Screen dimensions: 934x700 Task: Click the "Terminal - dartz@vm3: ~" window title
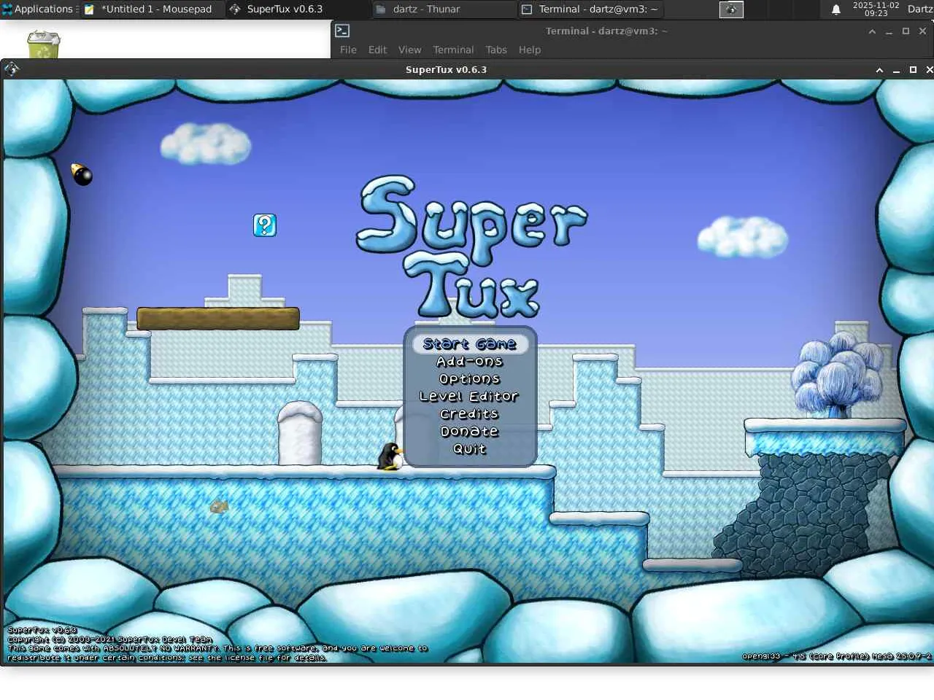(606, 31)
